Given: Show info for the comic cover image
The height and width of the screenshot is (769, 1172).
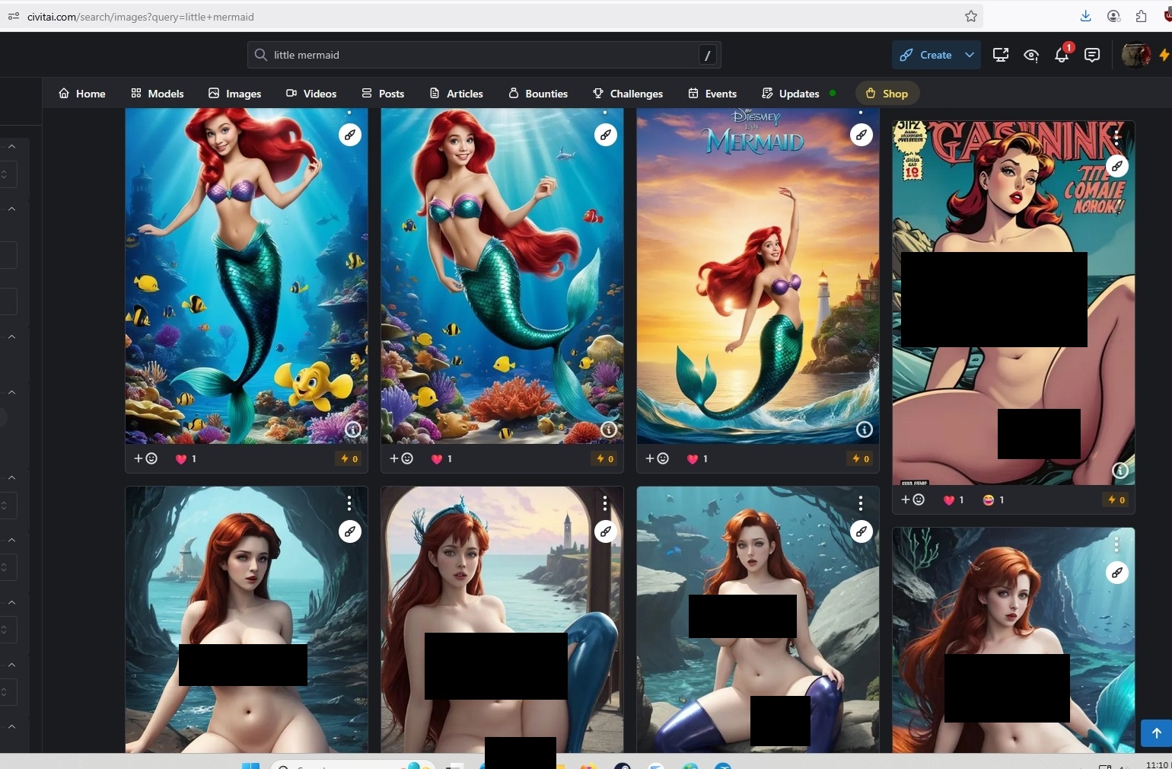Looking at the screenshot, I should (x=1120, y=471).
